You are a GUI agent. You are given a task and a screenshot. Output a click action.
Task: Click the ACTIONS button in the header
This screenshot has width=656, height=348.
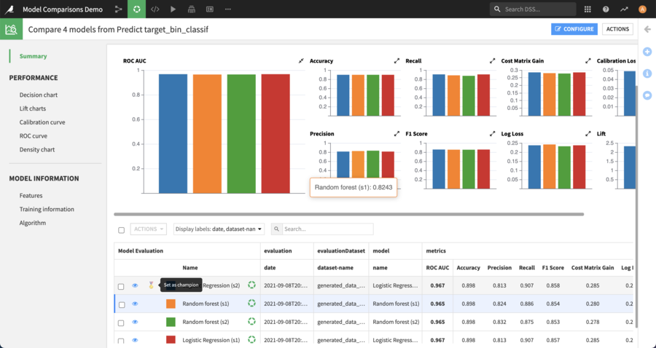click(617, 29)
